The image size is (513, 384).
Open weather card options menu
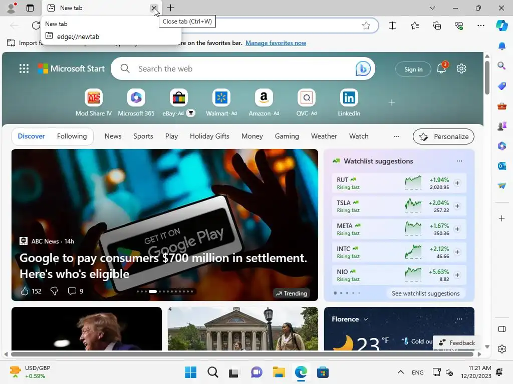pos(459,319)
